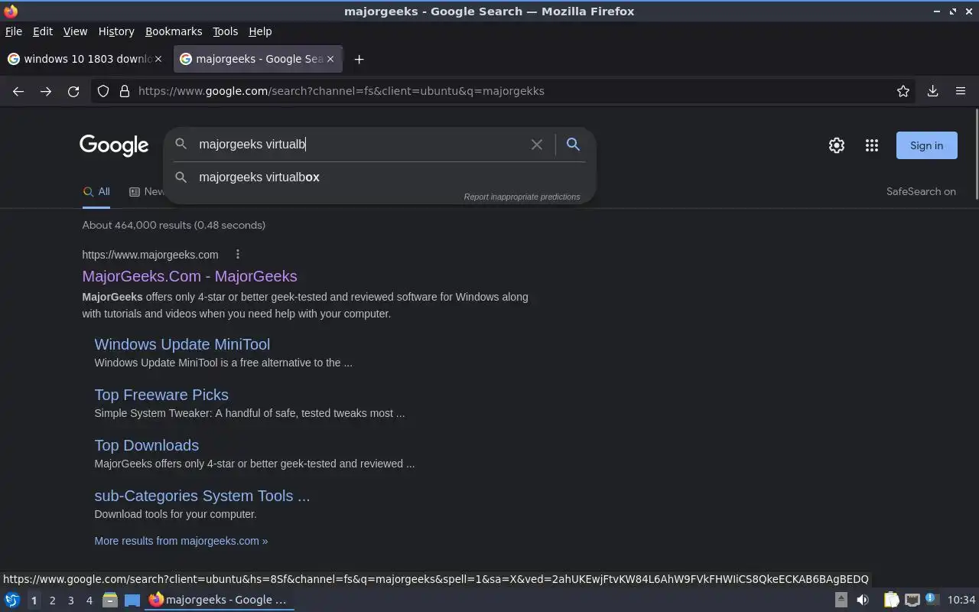Reload the current page

(73, 91)
